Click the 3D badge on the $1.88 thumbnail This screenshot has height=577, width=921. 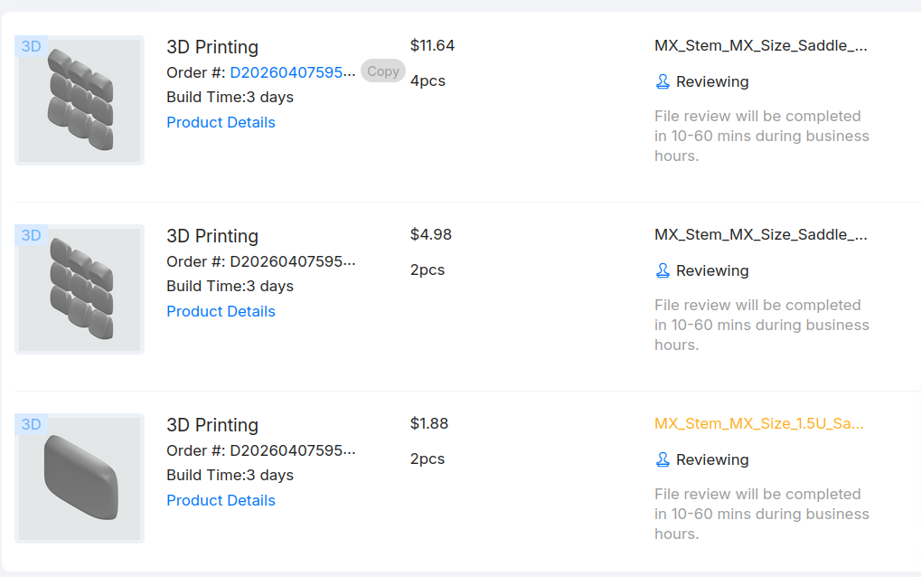pyautogui.click(x=31, y=425)
